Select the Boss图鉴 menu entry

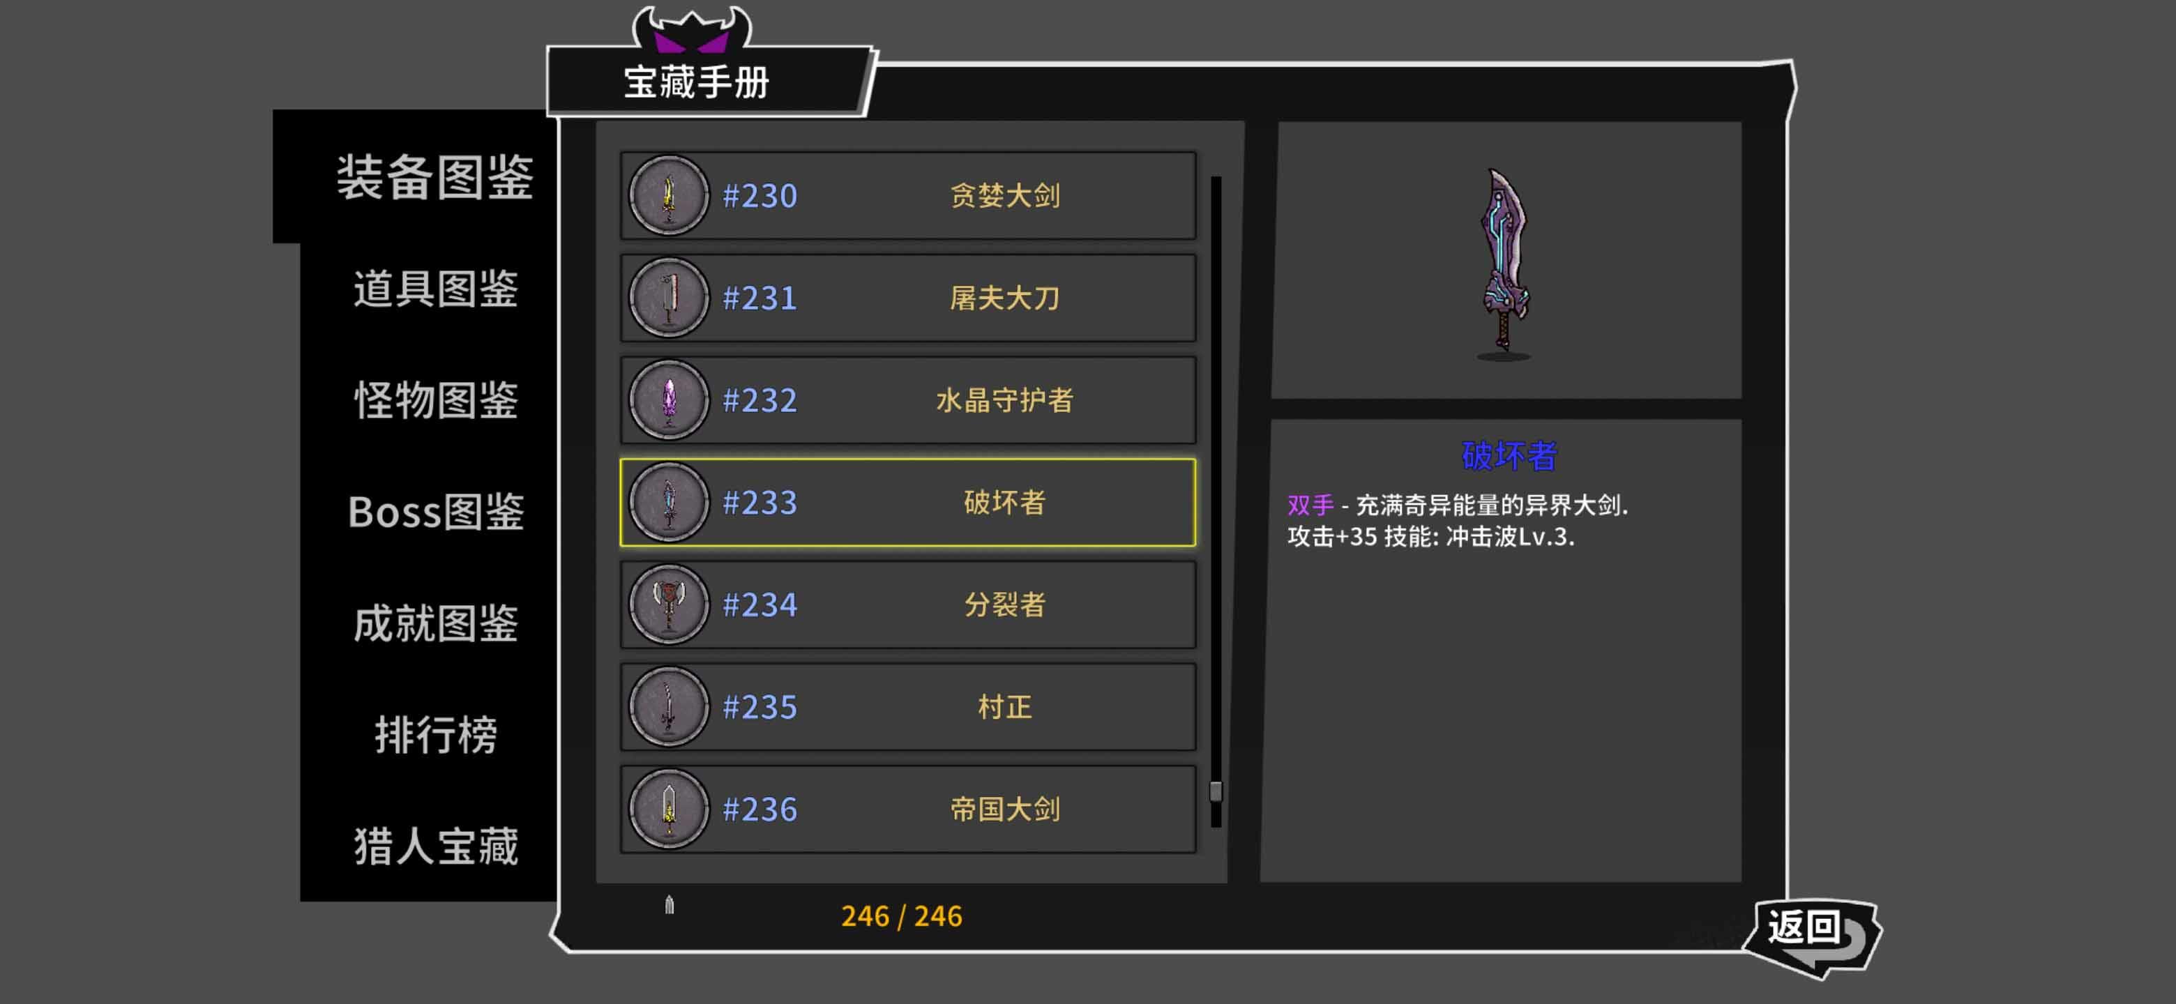pyautogui.click(x=435, y=512)
